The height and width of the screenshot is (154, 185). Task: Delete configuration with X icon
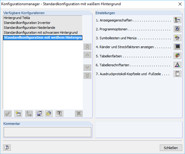[x=79, y=114]
